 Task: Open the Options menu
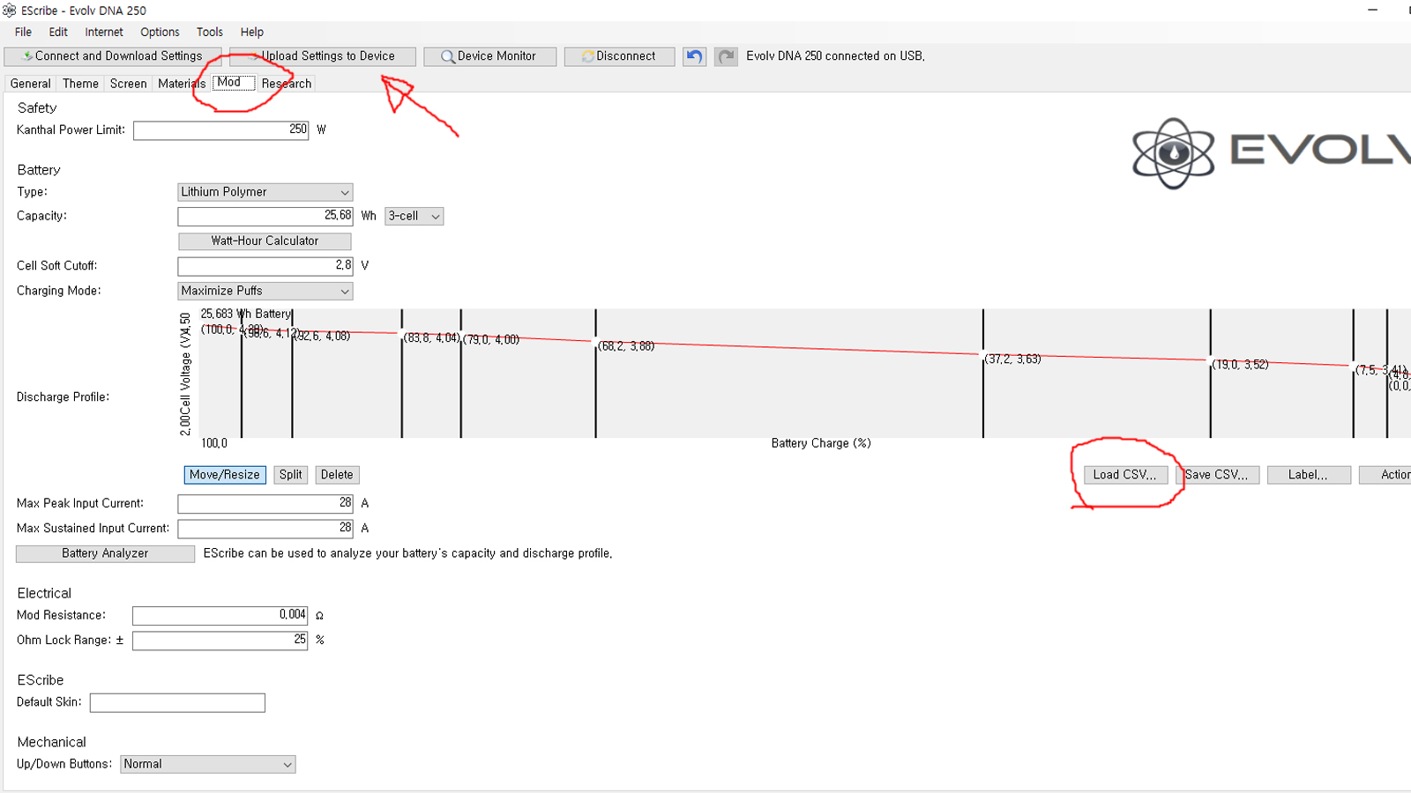pyautogui.click(x=160, y=32)
